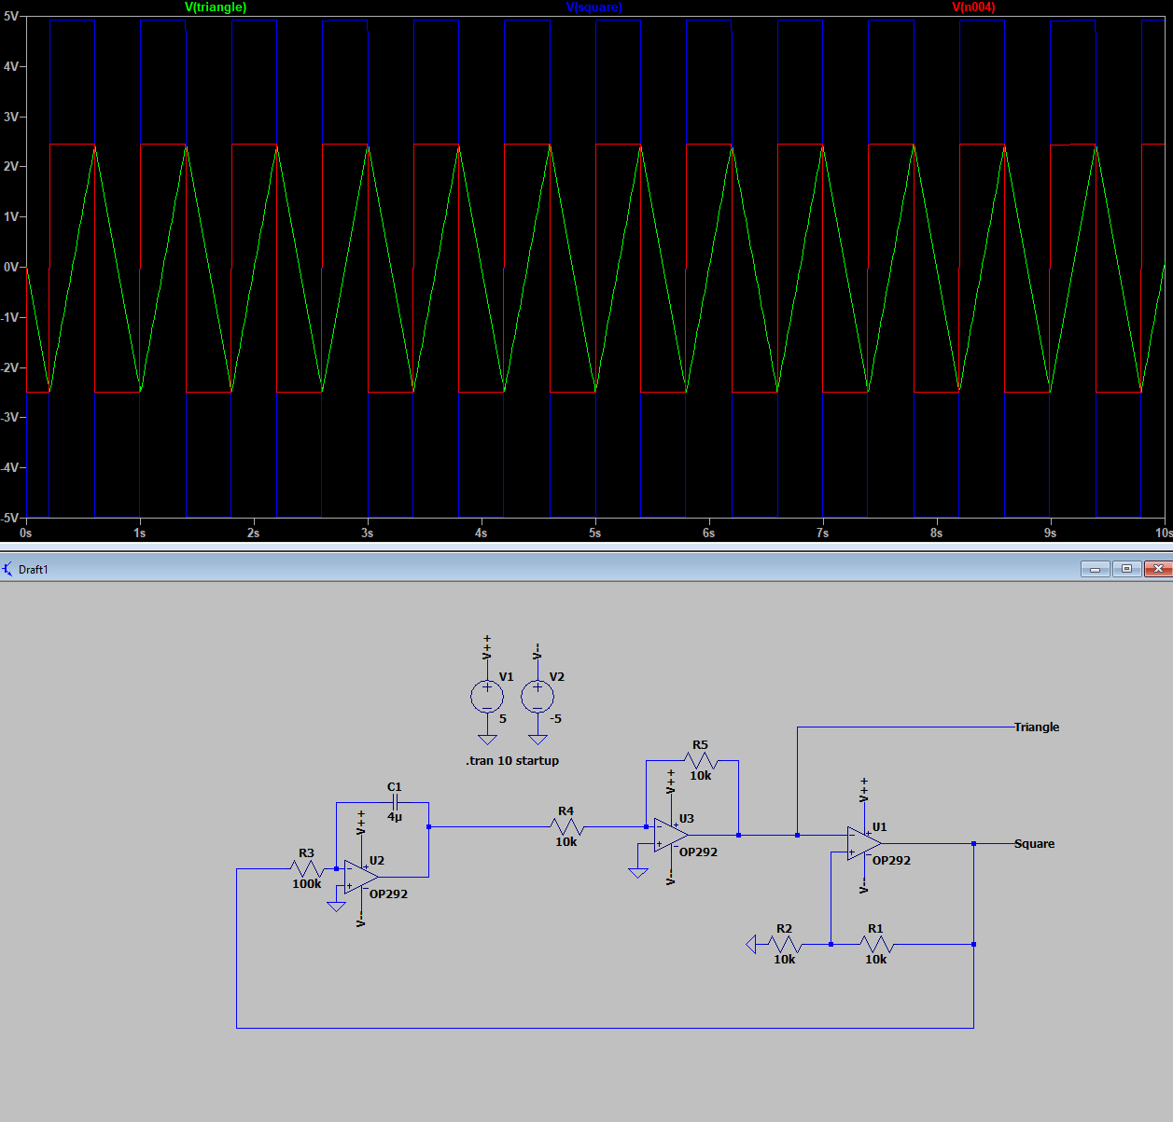Click the V(n004) trace label
The height and width of the screenshot is (1122, 1173).
pos(975,7)
